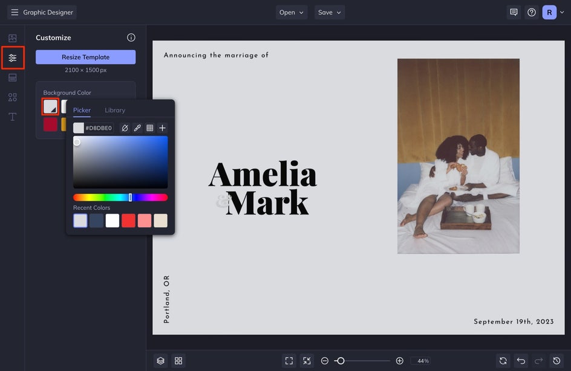Screen dimensions: 571x371
Task: Select the couple photo on canvas
Action: (458, 156)
